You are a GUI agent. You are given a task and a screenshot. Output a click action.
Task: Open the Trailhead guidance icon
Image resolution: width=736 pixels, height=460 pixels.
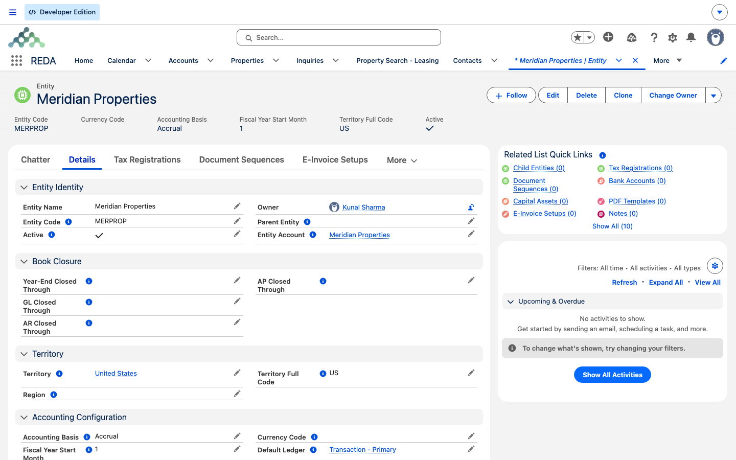pyautogui.click(x=632, y=37)
